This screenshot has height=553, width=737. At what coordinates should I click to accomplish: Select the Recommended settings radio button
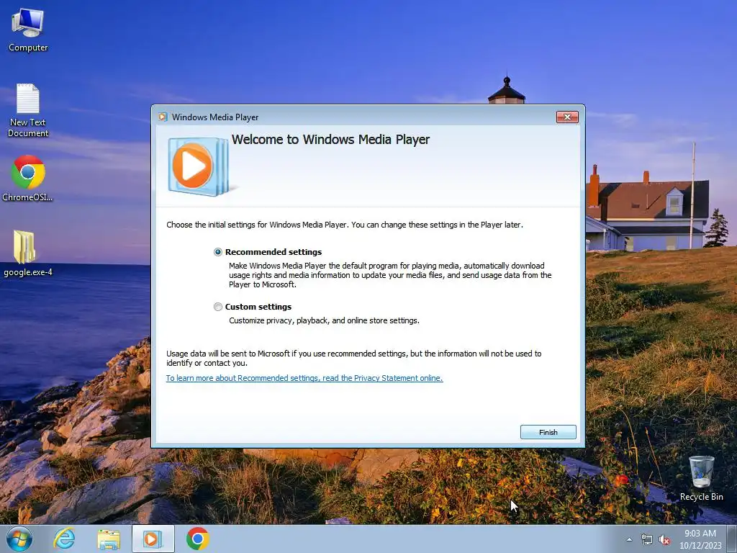(217, 252)
